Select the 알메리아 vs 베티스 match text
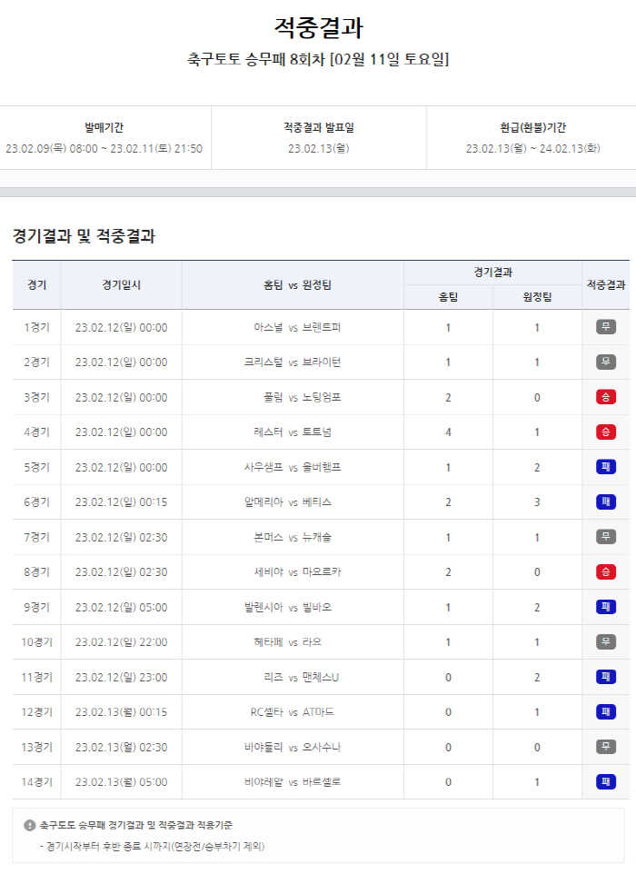This screenshot has width=636, height=874. pyautogui.click(x=293, y=502)
